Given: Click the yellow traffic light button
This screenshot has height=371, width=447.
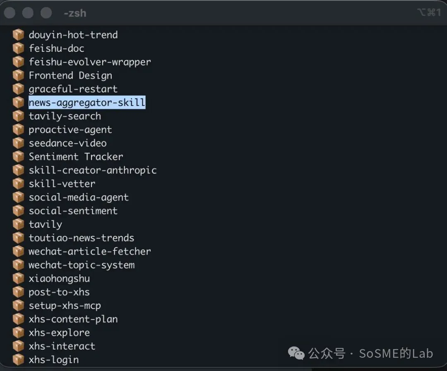Looking at the screenshot, I should click(28, 13).
